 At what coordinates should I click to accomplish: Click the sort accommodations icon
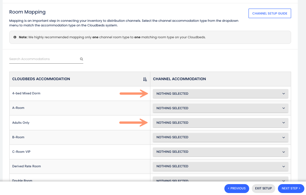pyautogui.click(x=145, y=79)
